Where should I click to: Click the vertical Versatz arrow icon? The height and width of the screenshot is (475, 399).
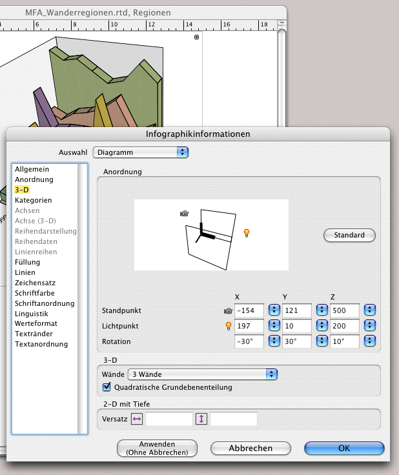point(201,419)
